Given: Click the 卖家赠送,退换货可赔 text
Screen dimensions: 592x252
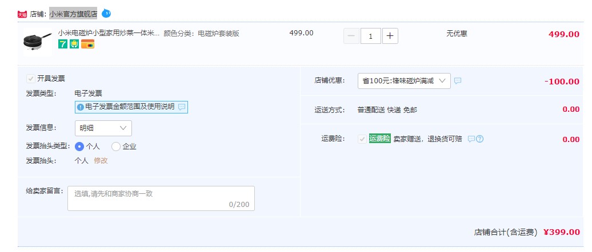Looking at the screenshot, I should 428,139.
